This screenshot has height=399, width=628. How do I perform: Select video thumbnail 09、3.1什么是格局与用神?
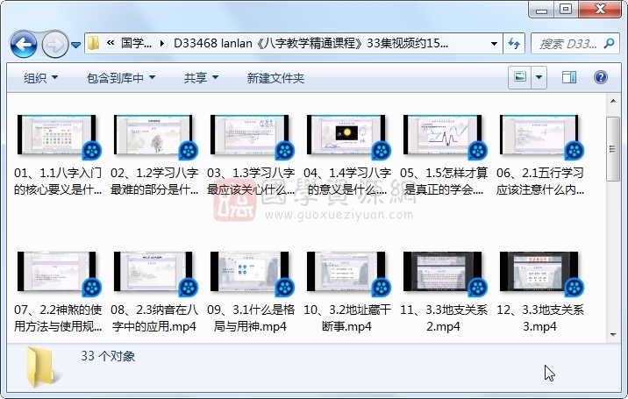pos(251,274)
